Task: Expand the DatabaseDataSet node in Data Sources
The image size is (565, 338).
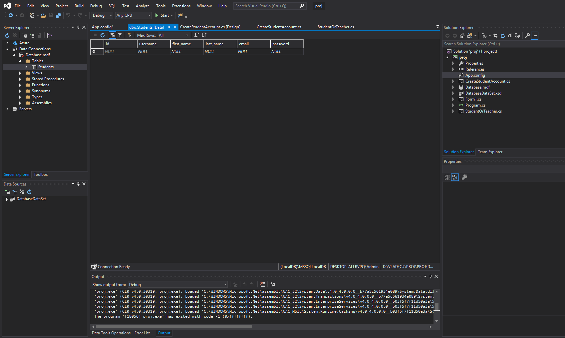Action: [7, 199]
